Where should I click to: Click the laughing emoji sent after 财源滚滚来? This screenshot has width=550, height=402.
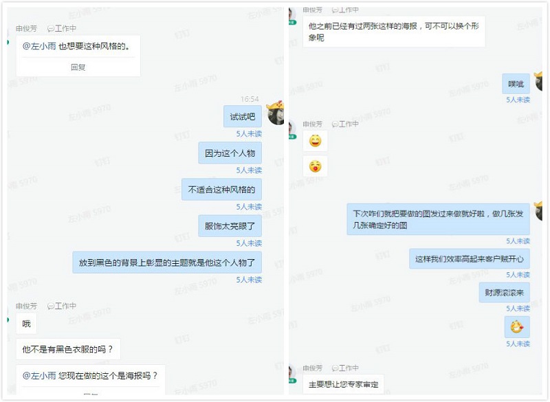(x=517, y=327)
